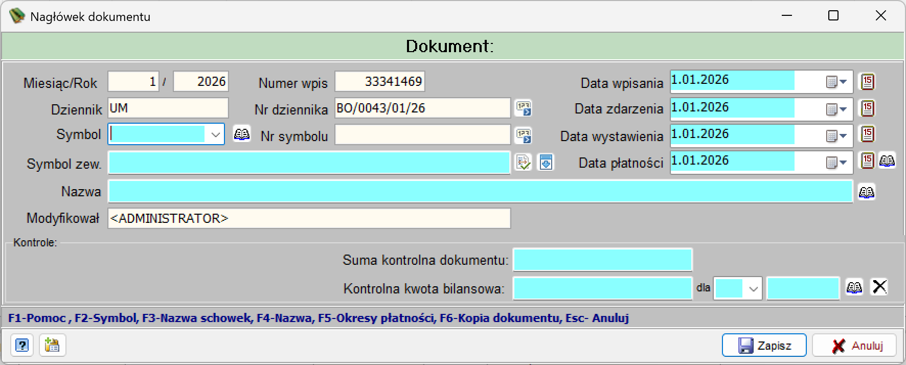Click the checklist icon next to Symbol zew.
This screenshot has width=906, height=365.
[524, 163]
